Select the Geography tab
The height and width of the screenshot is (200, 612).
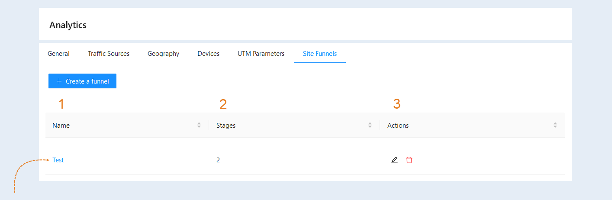click(x=163, y=54)
